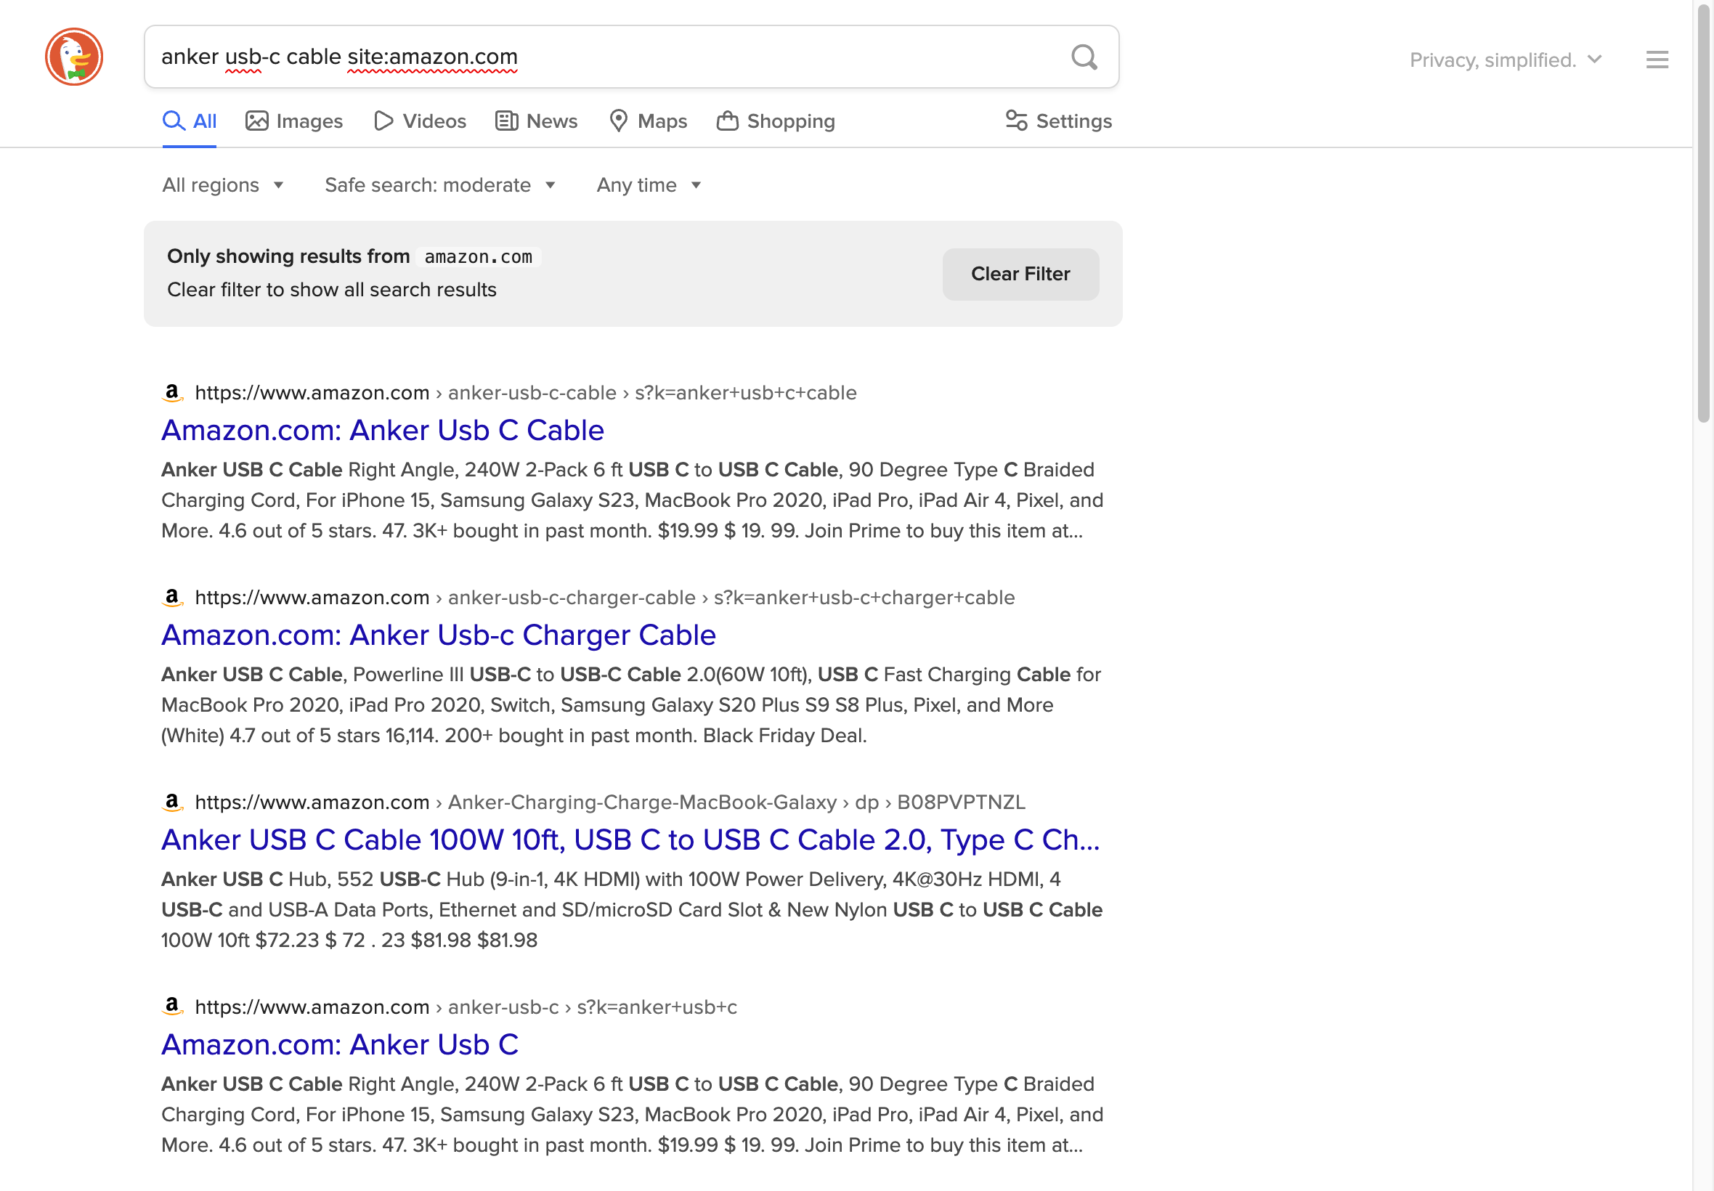The height and width of the screenshot is (1191, 1714).
Task: Click the vertical page scrollbar
Action: point(1704,213)
